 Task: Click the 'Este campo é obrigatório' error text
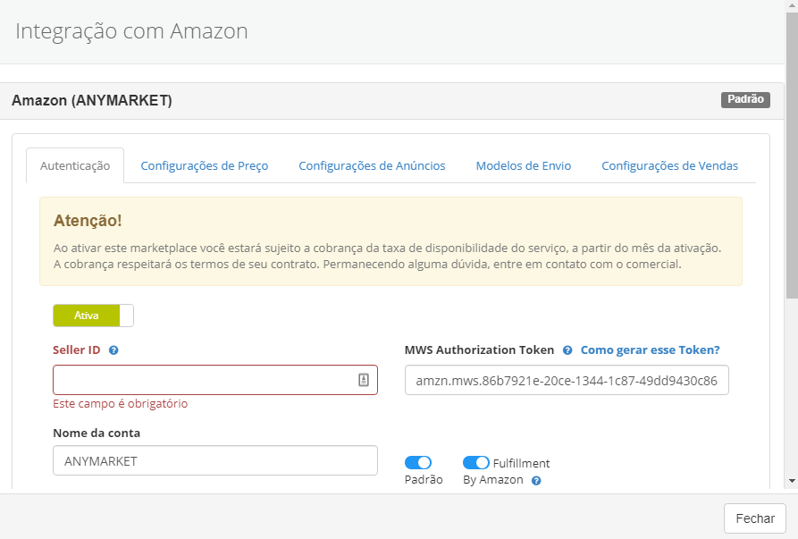pyautogui.click(x=120, y=404)
